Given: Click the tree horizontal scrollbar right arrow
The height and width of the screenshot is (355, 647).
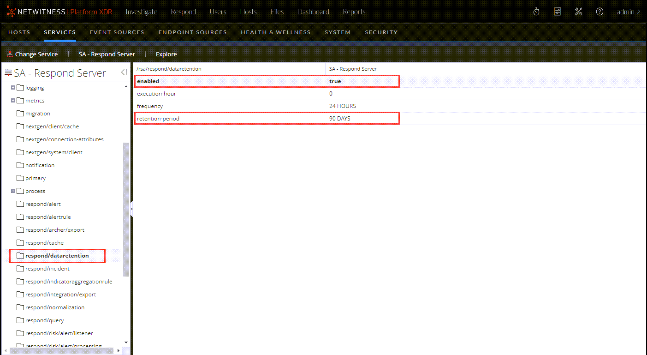Looking at the screenshot, I should point(119,351).
